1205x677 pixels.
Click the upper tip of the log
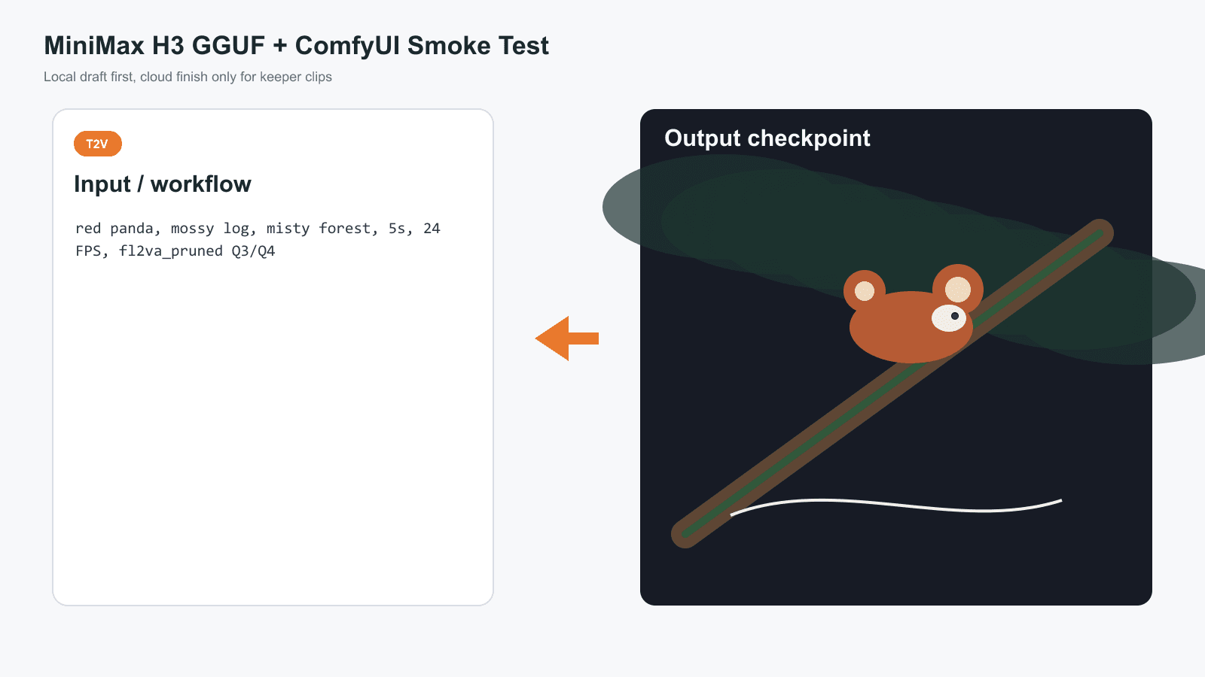point(1100,233)
